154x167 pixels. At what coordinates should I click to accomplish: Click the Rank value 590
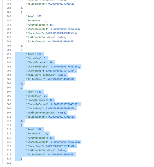[x=39, y=129]
